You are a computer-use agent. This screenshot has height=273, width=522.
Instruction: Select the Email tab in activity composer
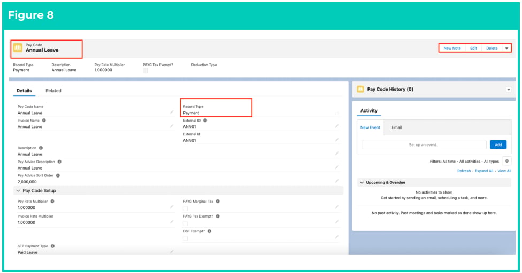tap(396, 127)
